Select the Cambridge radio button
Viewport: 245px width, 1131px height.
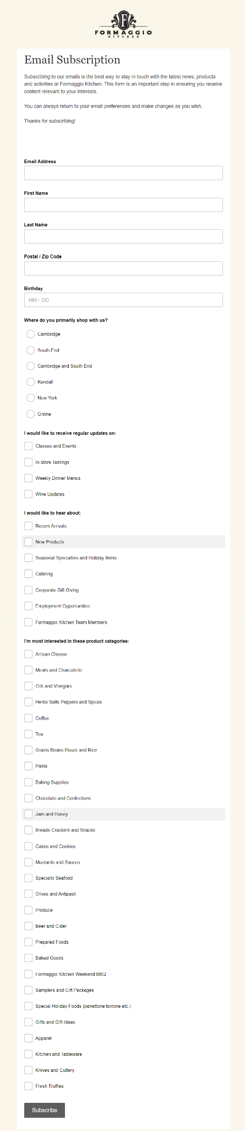[30, 334]
